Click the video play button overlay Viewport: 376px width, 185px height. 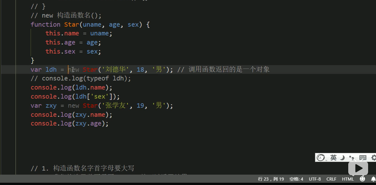click(358, 168)
